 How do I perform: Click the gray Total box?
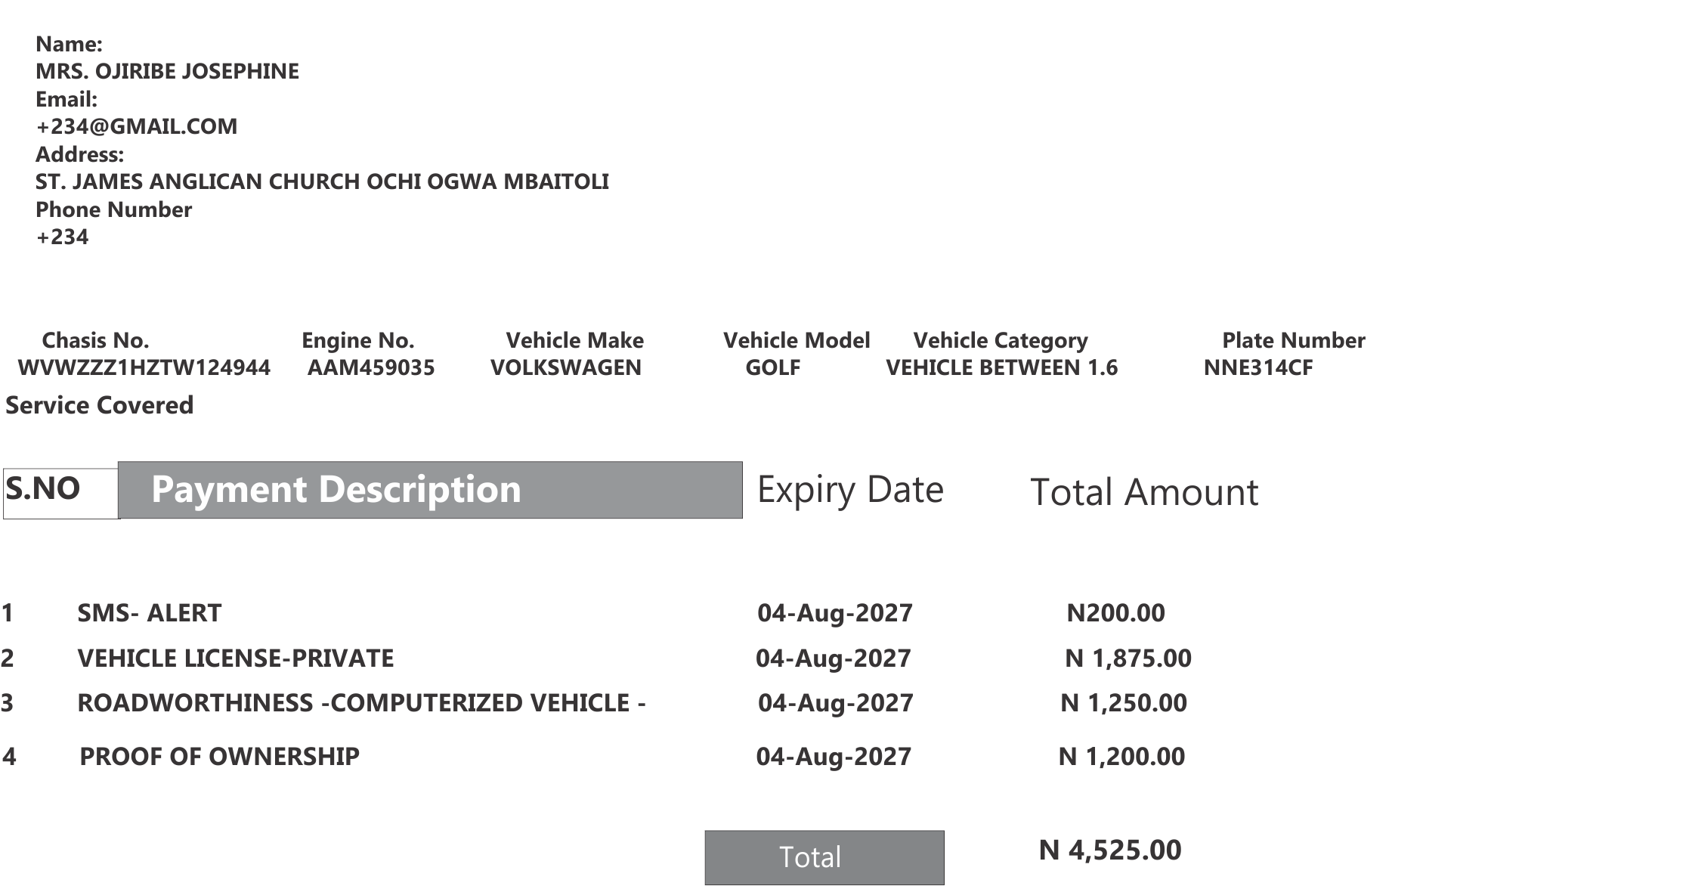pos(824,857)
